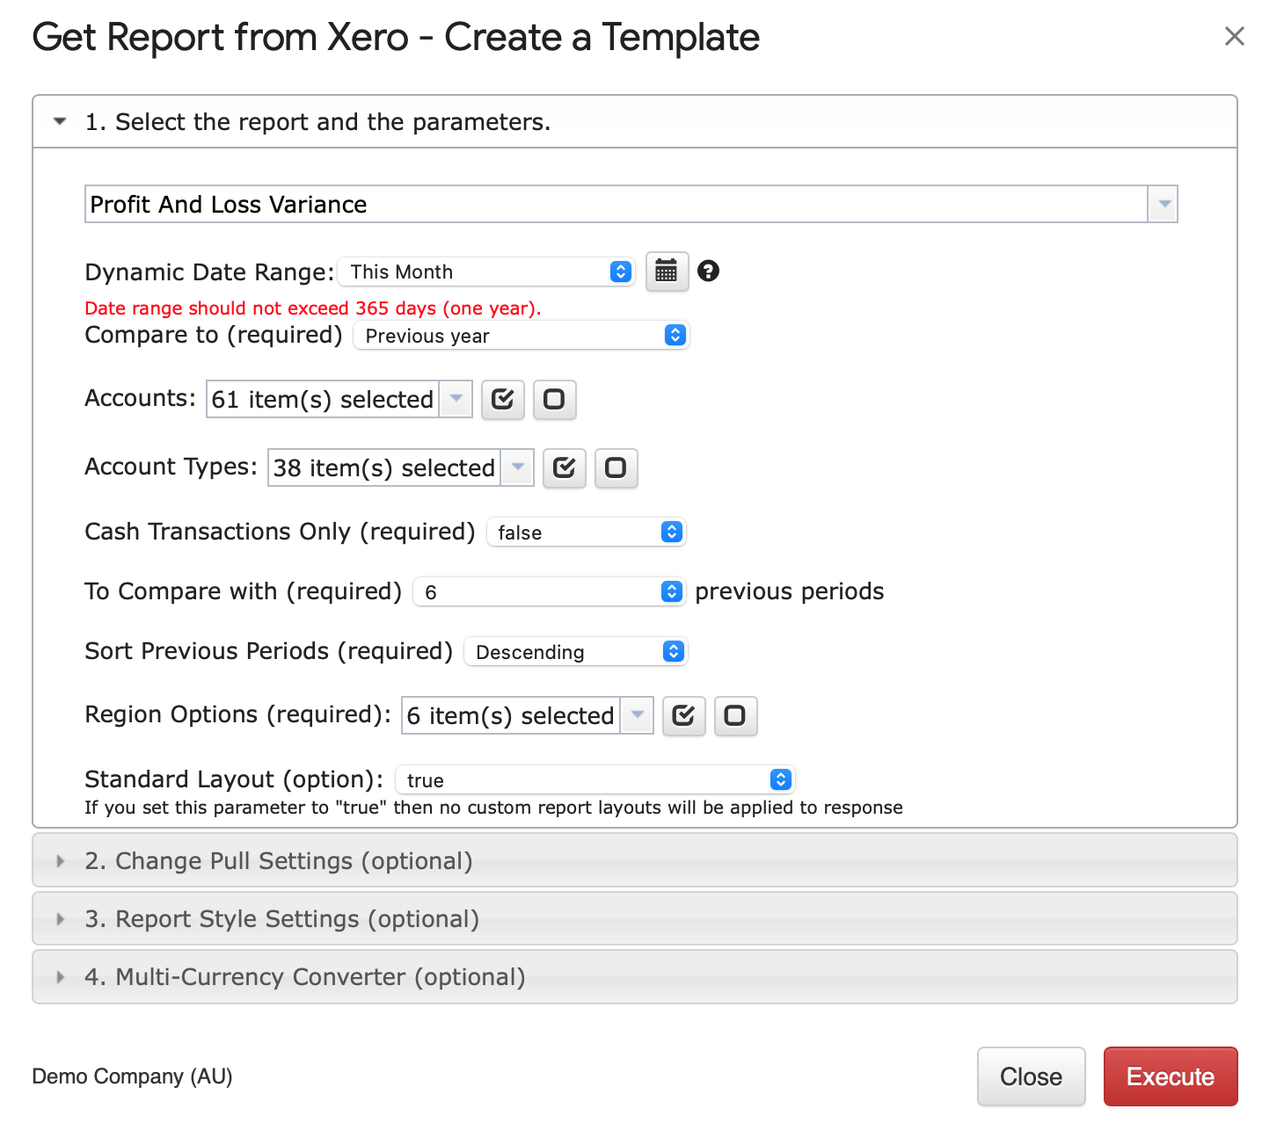
Task: Click the Execute button
Action: [1171, 1076]
